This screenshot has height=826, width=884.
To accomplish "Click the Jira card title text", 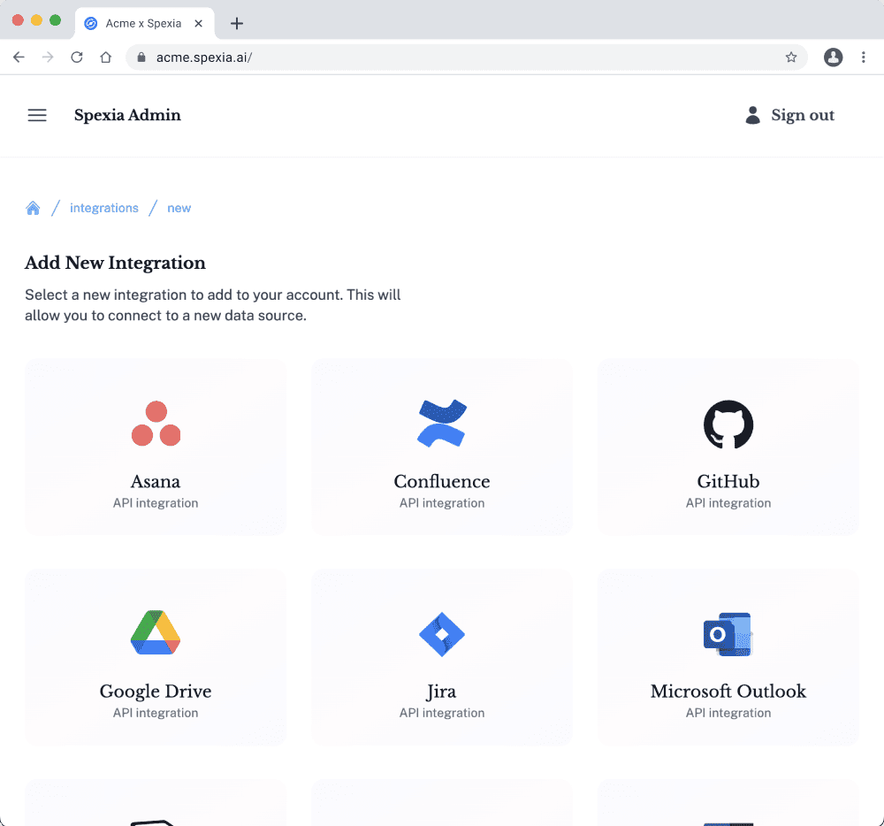I will point(441,692).
